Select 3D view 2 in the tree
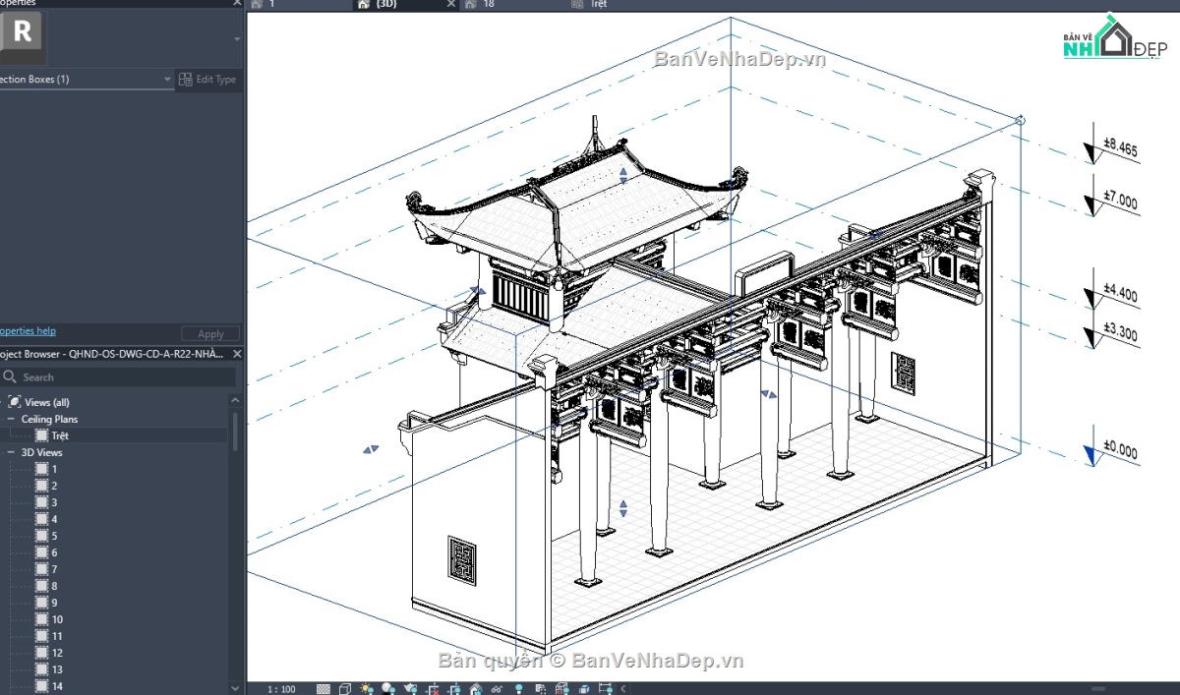The image size is (1180, 695). [x=54, y=486]
